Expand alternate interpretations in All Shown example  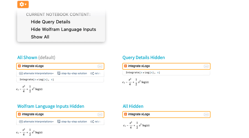[36, 73]
